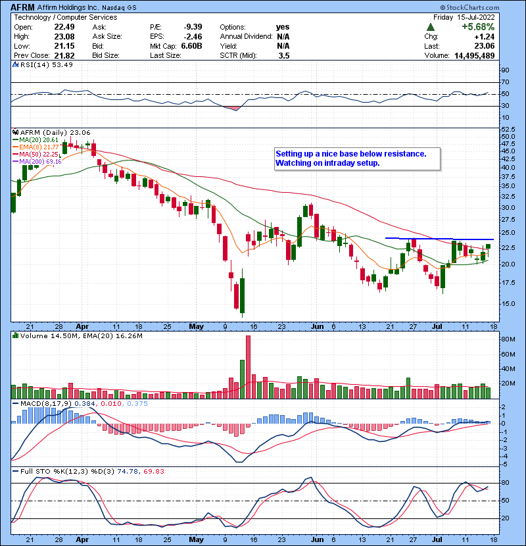526x546 pixels.
Task: Click the candlestick legend icon beside AFRM (Daily)
Action: coord(15,132)
